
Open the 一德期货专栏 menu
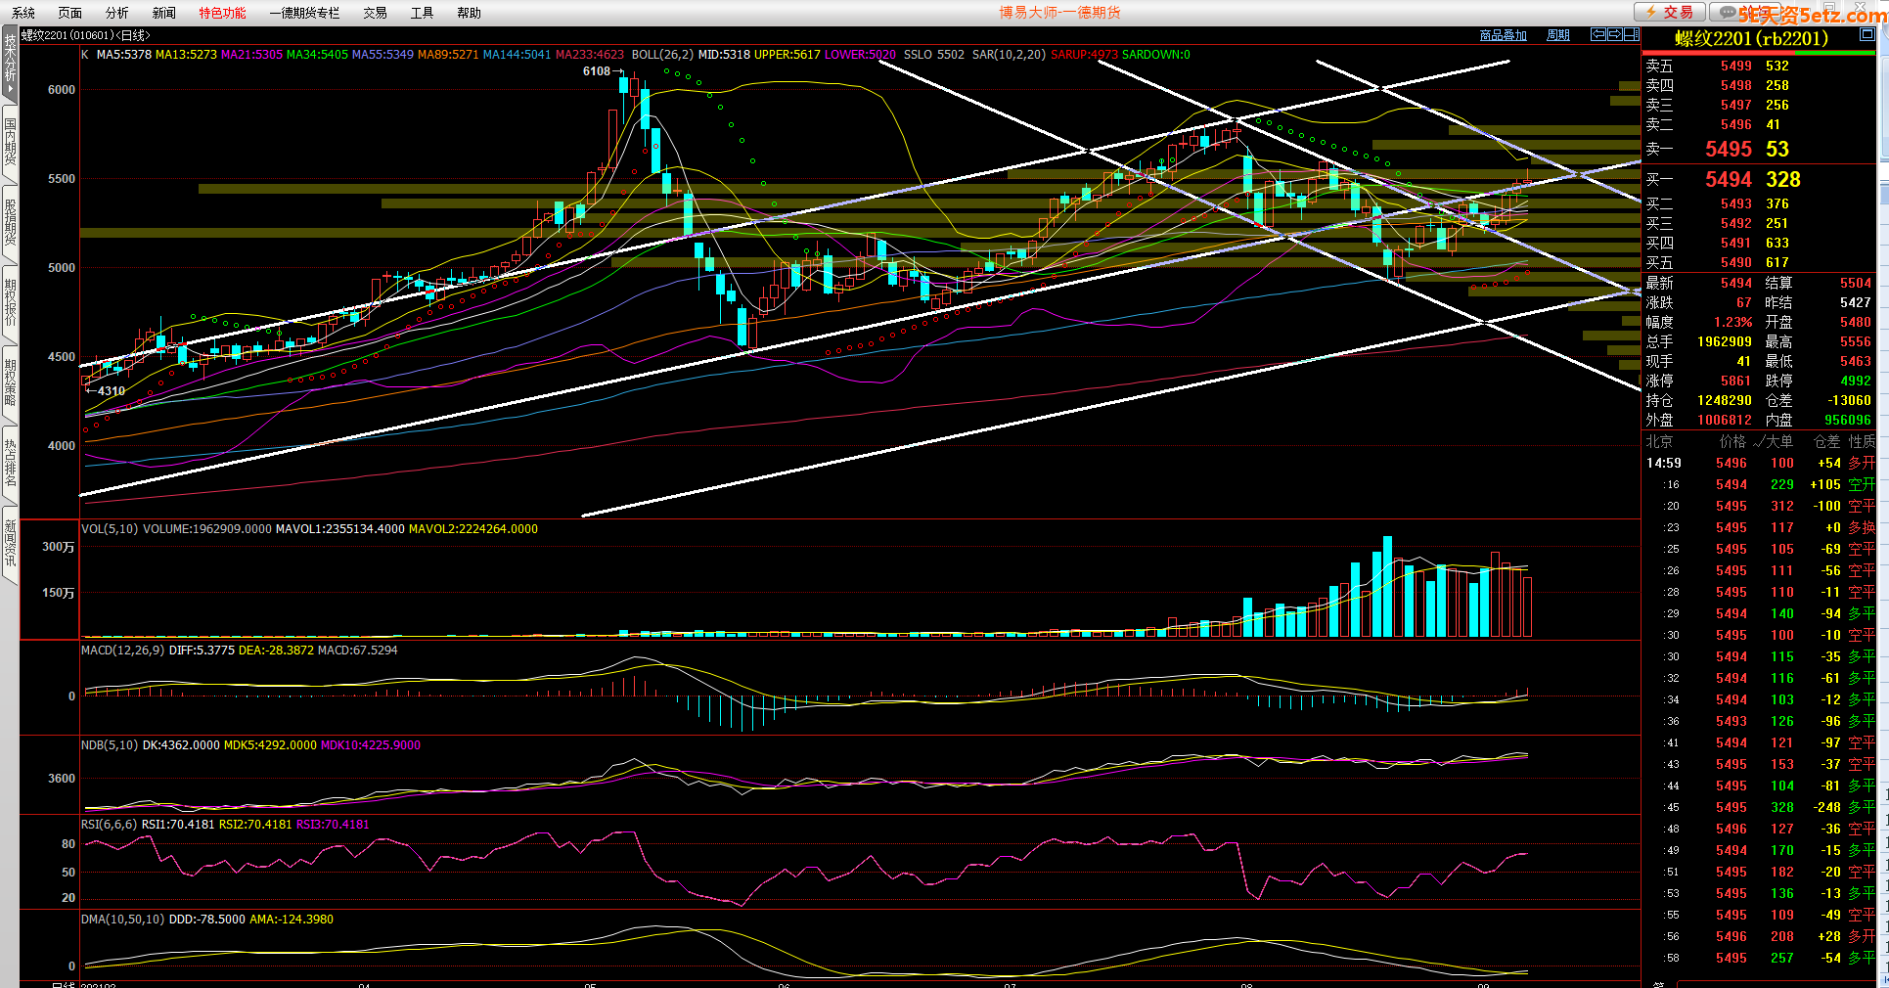pos(304,13)
